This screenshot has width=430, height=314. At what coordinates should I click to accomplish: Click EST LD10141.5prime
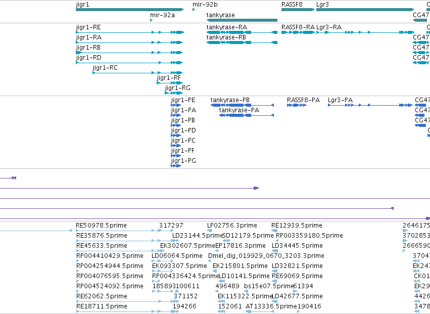pyautogui.click(x=245, y=276)
